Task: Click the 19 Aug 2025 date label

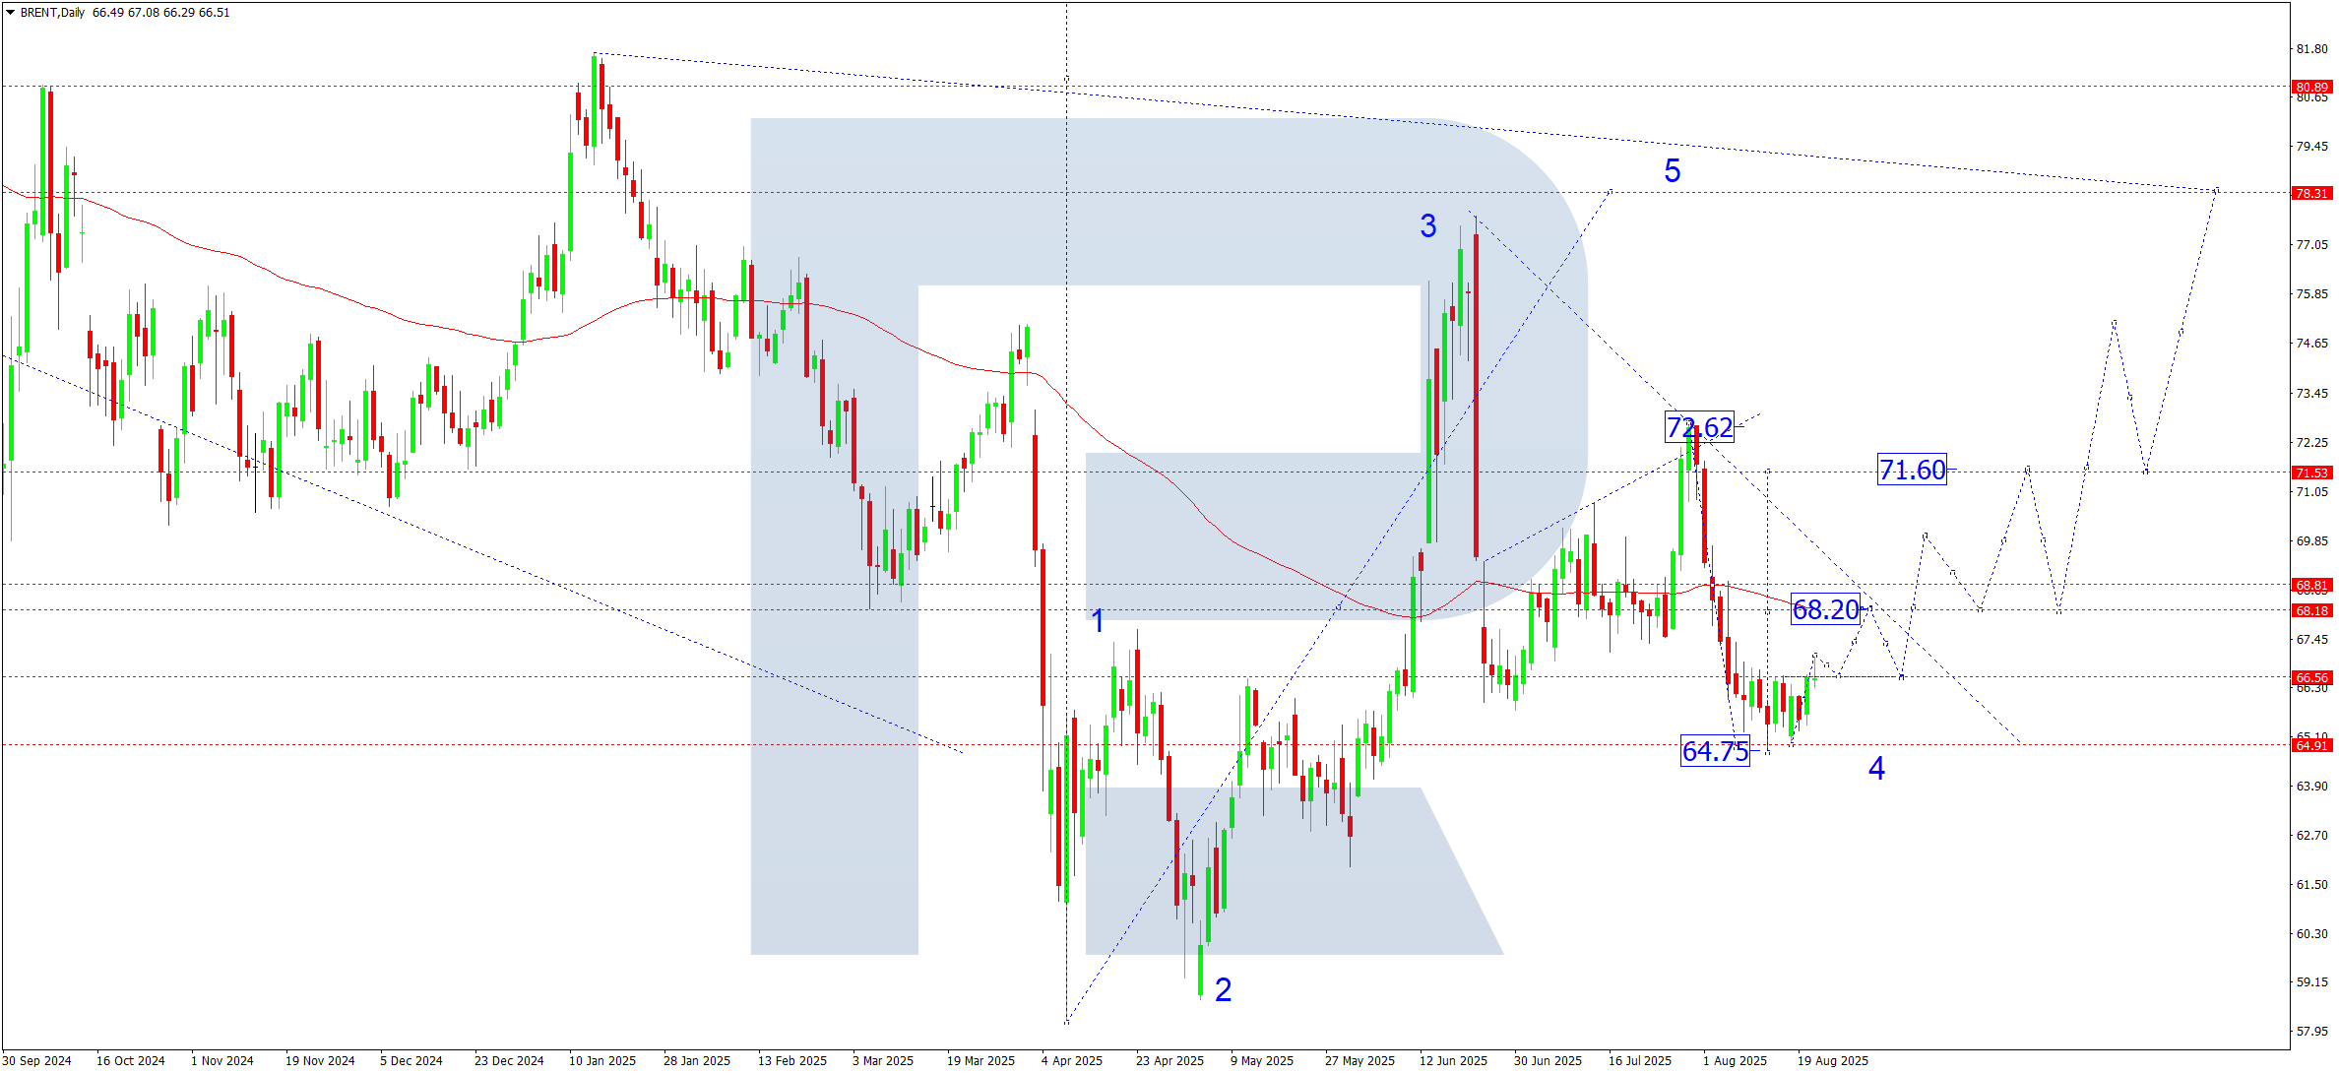Action: click(x=1832, y=1060)
